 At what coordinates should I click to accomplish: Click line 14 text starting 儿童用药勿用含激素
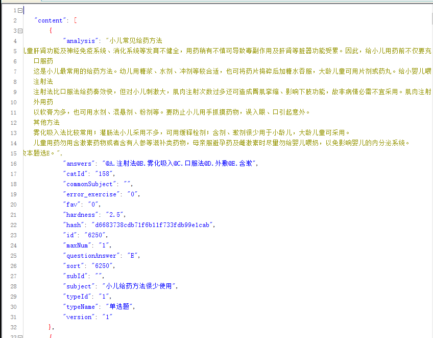click(221, 143)
